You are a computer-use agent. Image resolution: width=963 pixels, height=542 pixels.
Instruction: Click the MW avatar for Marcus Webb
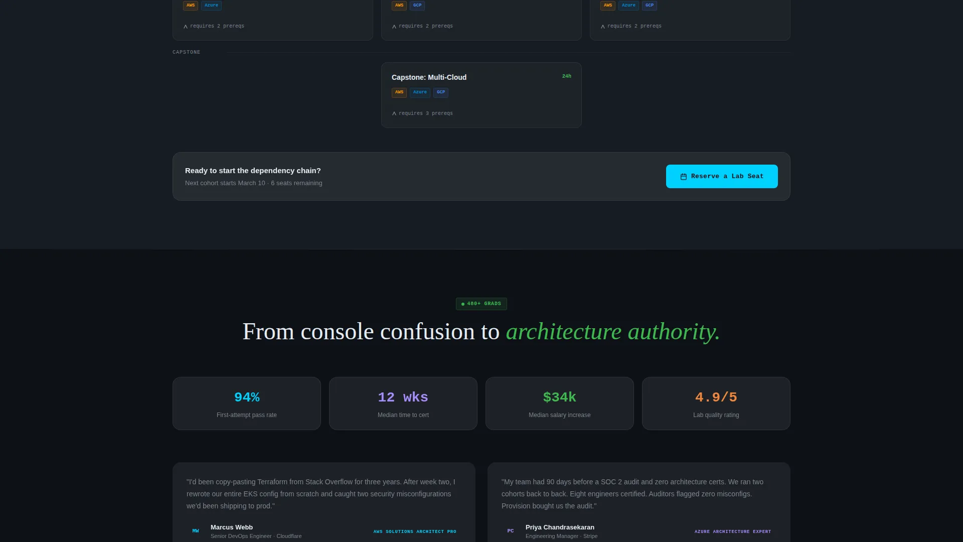(196, 531)
